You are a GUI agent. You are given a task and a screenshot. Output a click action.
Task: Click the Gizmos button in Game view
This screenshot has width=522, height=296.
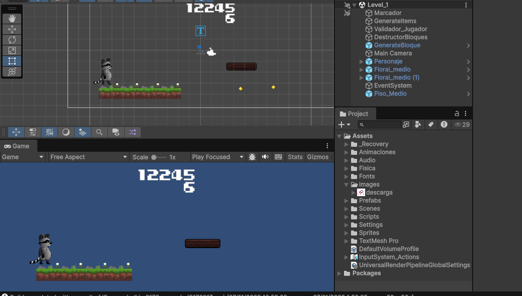318,157
